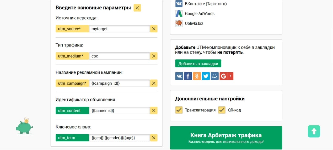Click the green piggy bank icon
333x150 pixels.
pos(24,125)
